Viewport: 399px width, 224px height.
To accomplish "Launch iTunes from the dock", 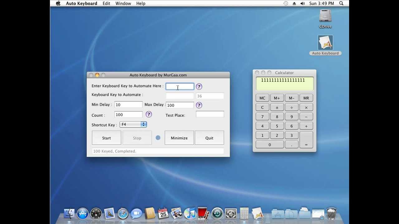I will click(190, 213).
